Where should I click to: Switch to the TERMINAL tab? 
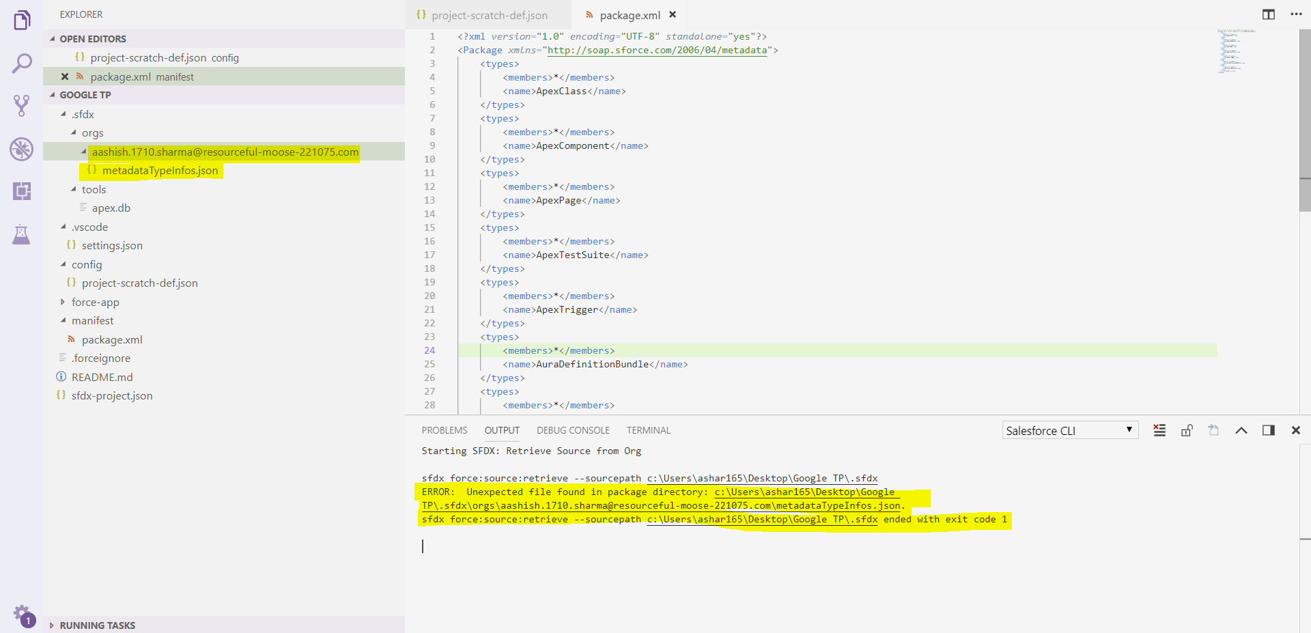(x=647, y=430)
